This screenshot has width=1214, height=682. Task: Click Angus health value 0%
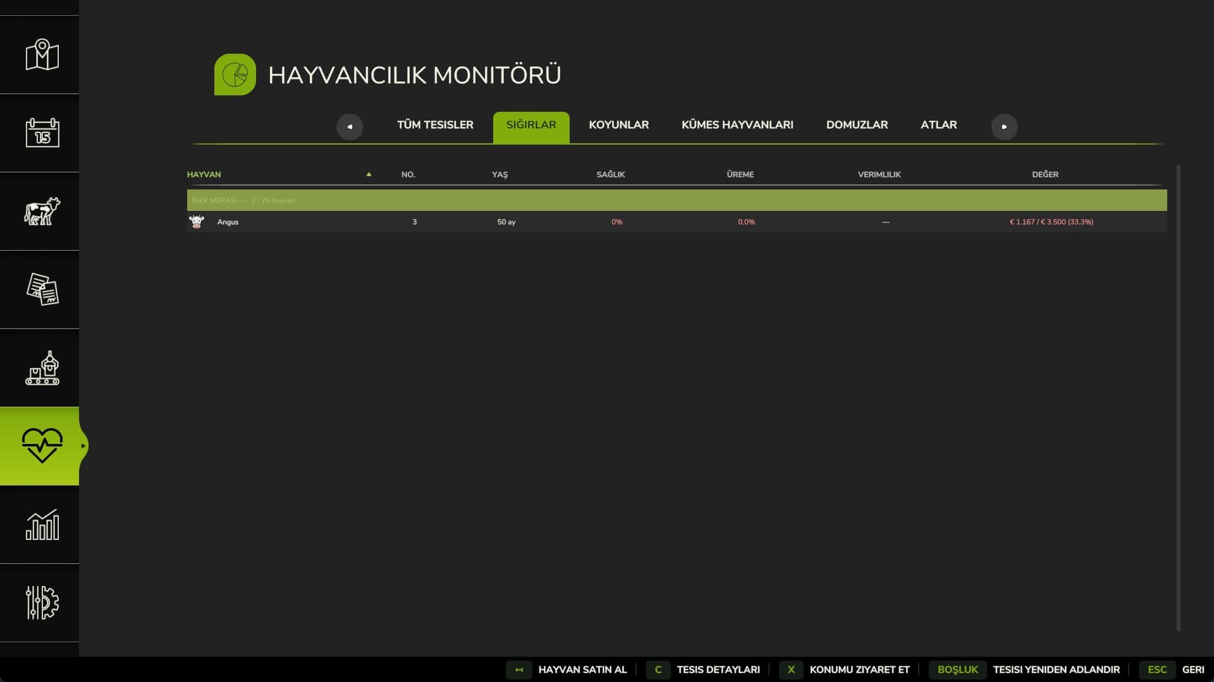coord(616,222)
